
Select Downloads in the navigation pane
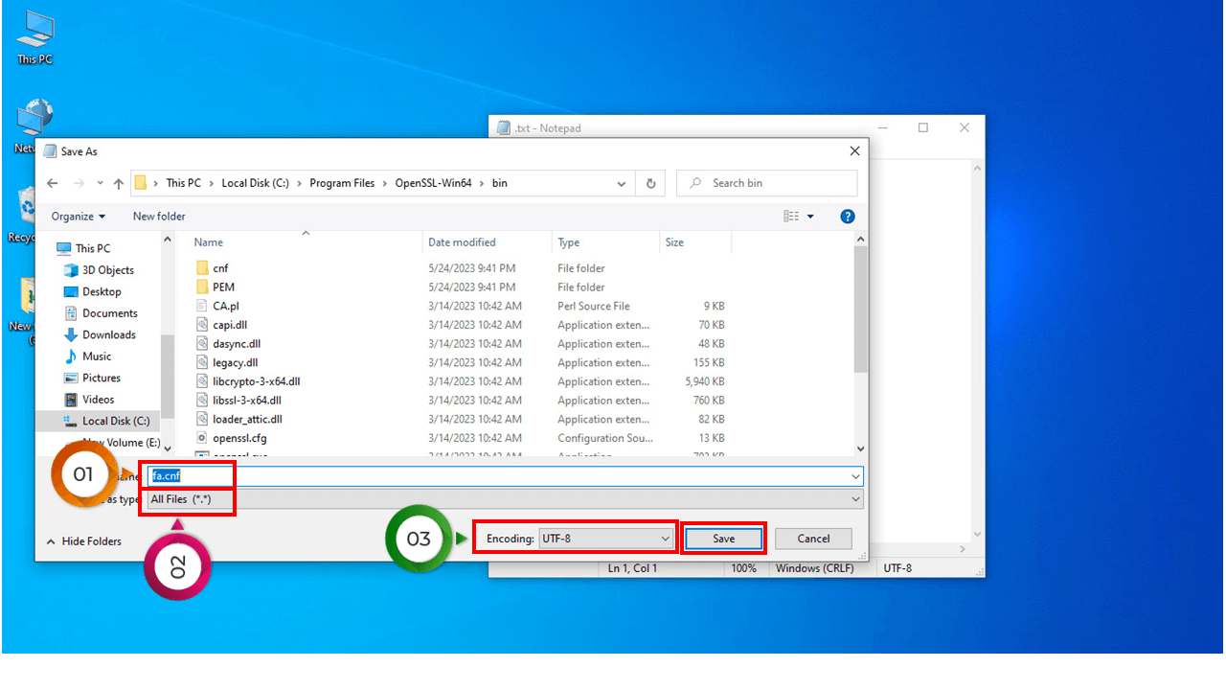coord(108,334)
